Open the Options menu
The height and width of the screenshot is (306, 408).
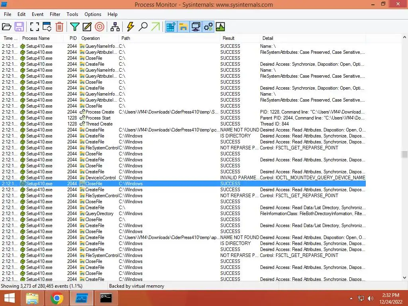[x=92, y=14]
